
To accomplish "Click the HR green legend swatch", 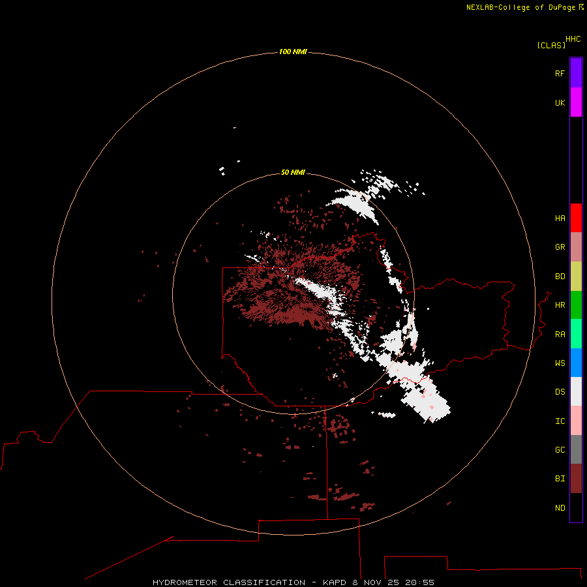I will click(x=576, y=305).
